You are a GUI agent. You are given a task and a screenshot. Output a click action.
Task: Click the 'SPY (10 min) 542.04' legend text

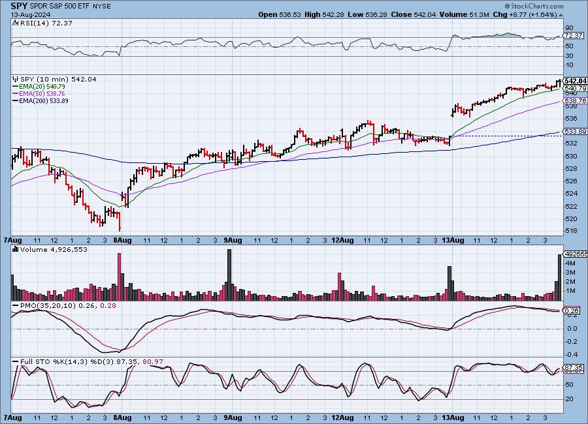coord(58,79)
